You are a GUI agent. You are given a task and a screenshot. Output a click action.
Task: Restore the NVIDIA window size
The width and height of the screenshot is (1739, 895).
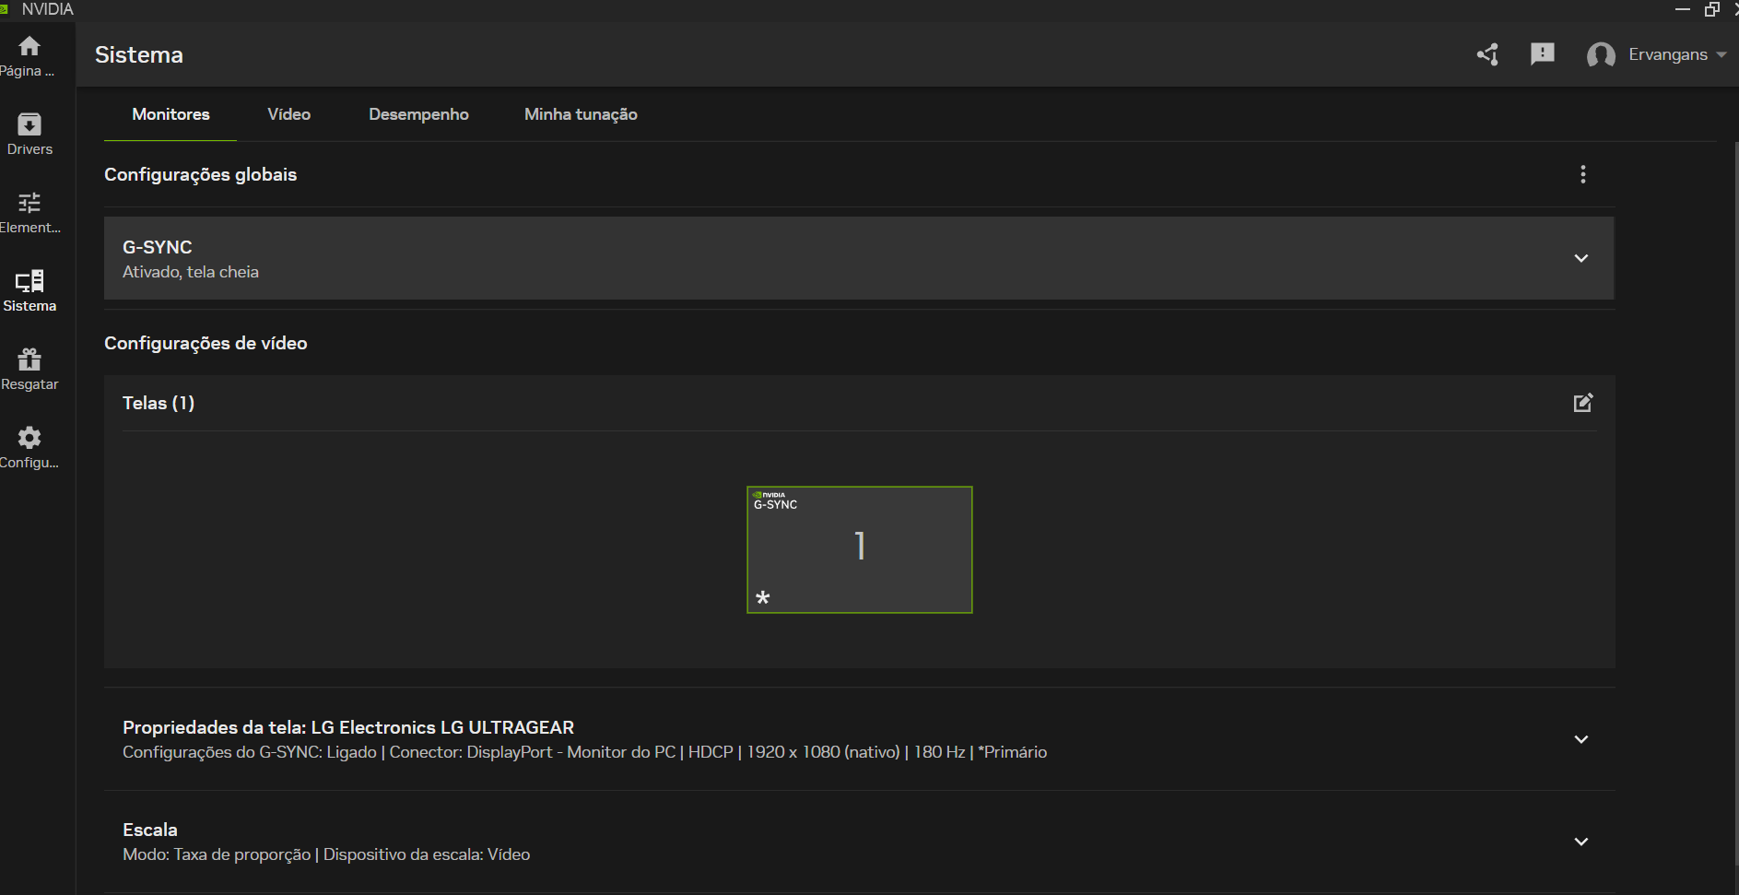pyautogui.click(x=1712, y=9)
